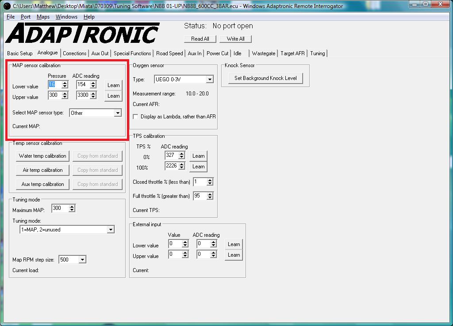Open Aux temp calibration
This screenshot has height=326, width=453.
point(42,184)
